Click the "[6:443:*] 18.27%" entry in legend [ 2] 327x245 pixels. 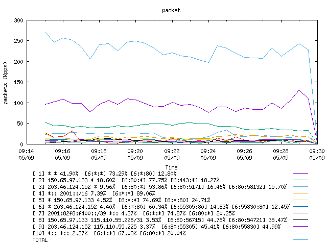[195, 180]
